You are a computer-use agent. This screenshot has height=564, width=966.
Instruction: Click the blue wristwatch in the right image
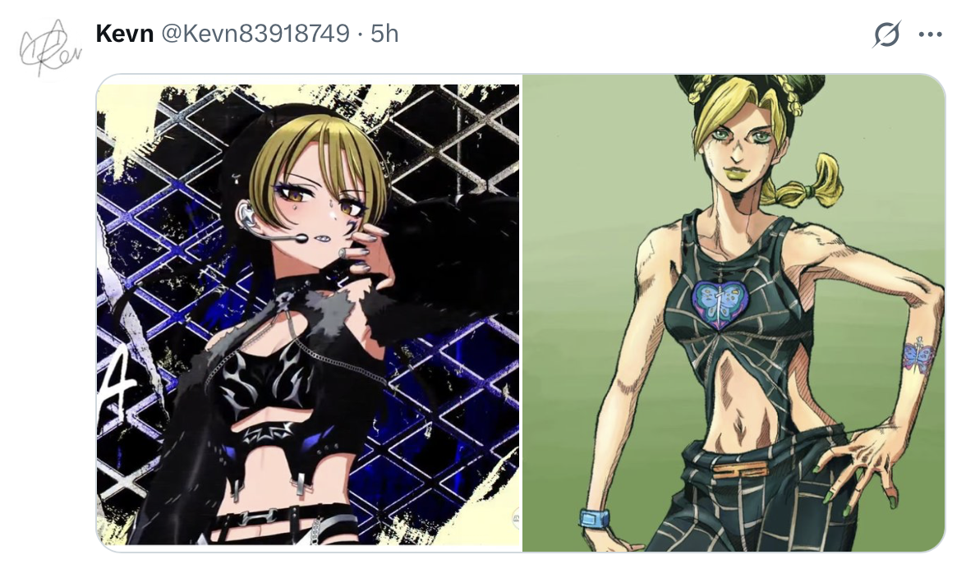[595, 519]
